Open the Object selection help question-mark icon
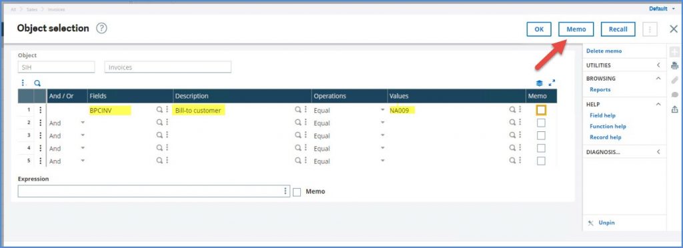This screenshot has width=683, height=248. point(101,29)
